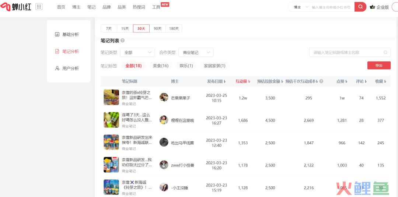Click the 蝉小红 logo
The height and width of the screenshot is (197, 398).
(16, 7)
